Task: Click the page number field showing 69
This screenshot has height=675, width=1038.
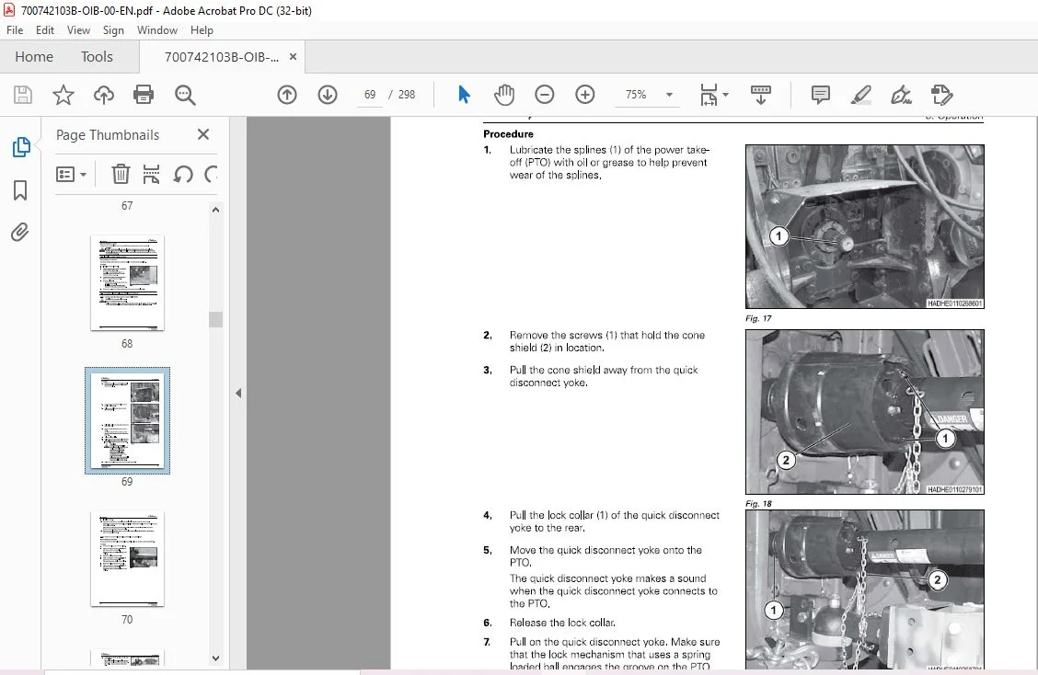Action: click(370, 95)
